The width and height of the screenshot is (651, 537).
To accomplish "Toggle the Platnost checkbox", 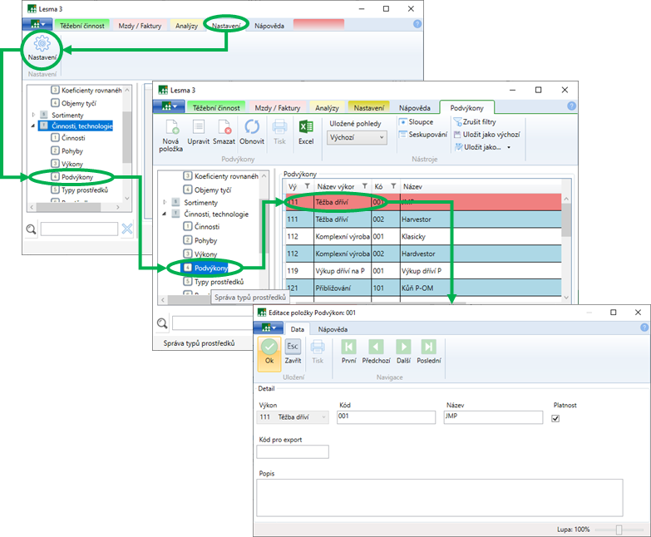I will 556,418.
